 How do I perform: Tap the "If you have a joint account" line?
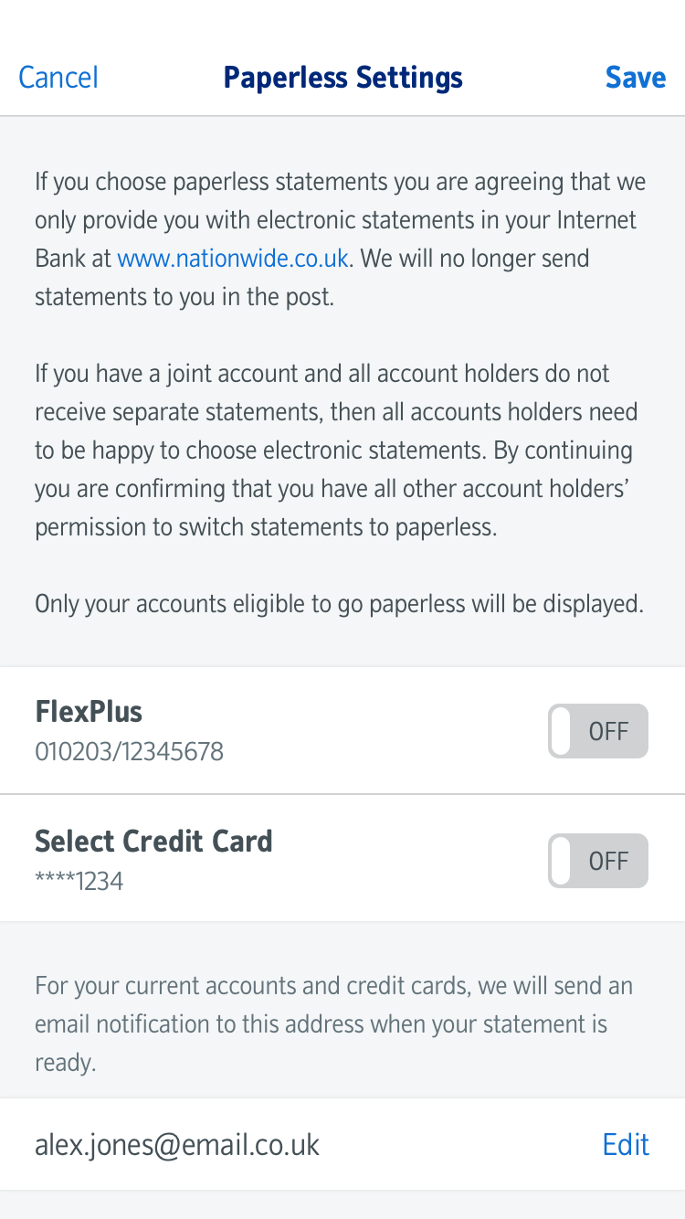[x=321, y=374]
